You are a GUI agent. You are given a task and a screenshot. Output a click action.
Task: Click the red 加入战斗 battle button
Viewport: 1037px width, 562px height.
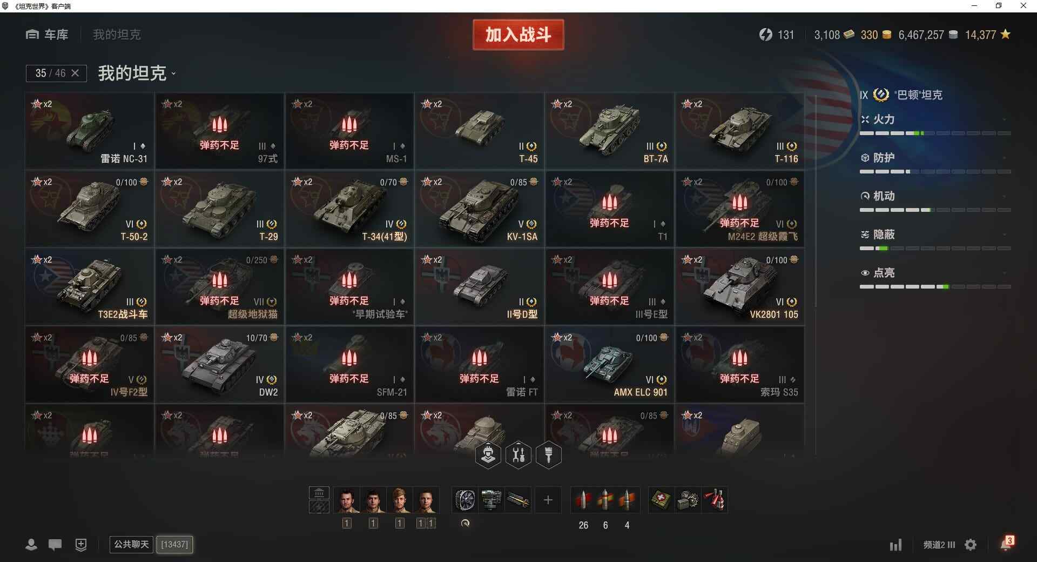(518, 35)
